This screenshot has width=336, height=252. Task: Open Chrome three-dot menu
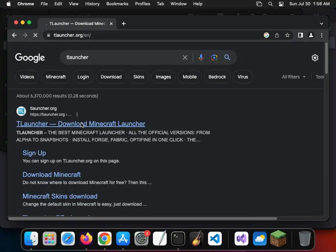point(322,35)
